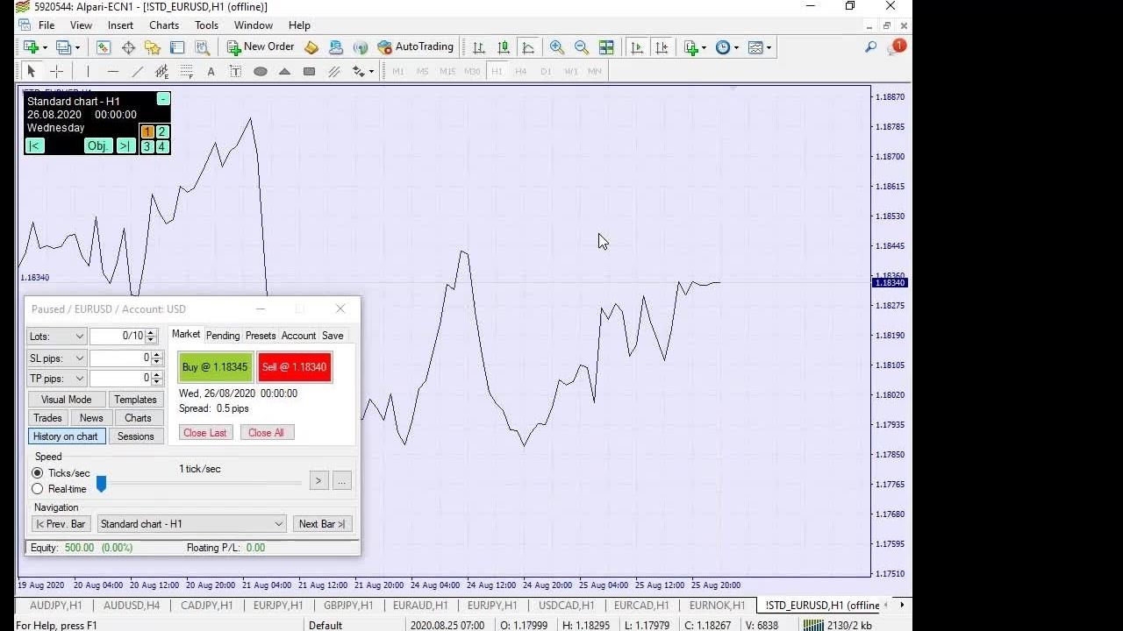This screenshot has height=631, width=1123.
Task: Click the zoom in magnifier icon
Action: click(557, 47)
